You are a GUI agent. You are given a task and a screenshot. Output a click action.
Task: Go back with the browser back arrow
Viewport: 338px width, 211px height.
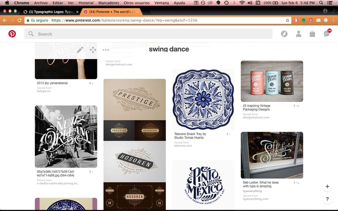tap(5, 20)
